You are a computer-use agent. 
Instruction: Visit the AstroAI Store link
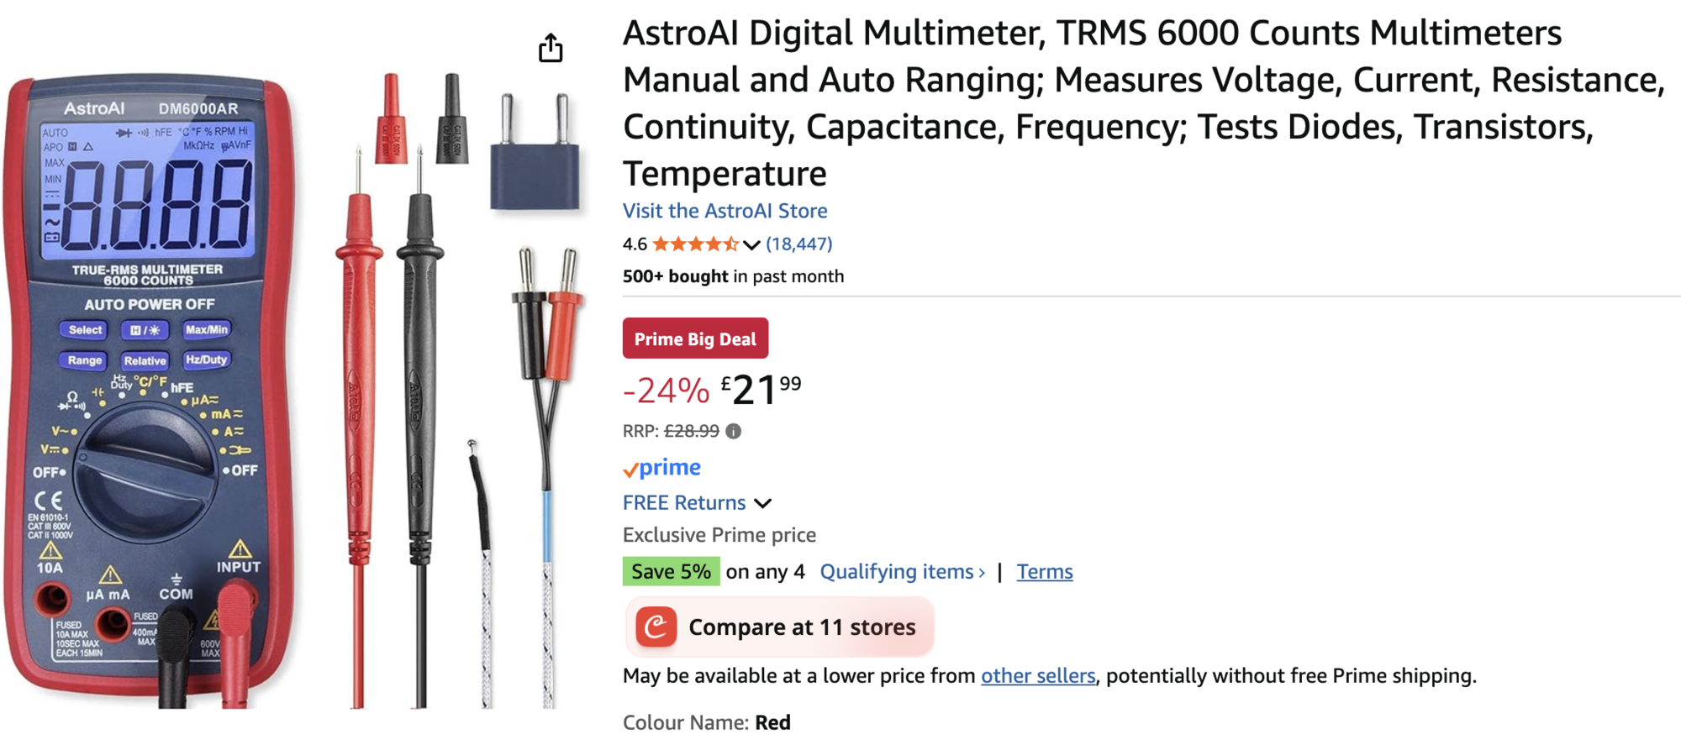[725, 211]
